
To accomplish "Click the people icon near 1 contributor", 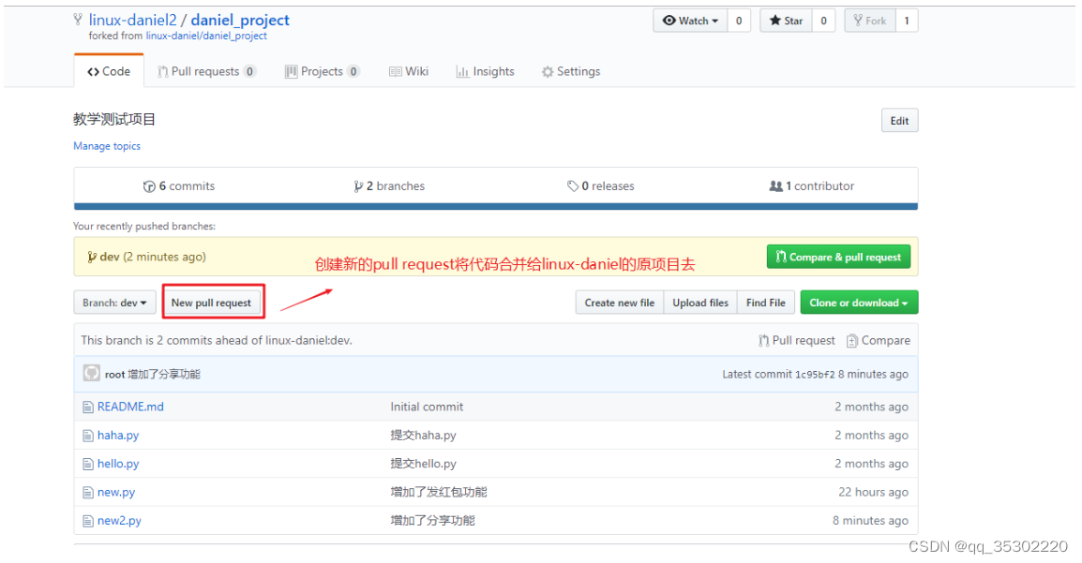I will tap(775, 186).
